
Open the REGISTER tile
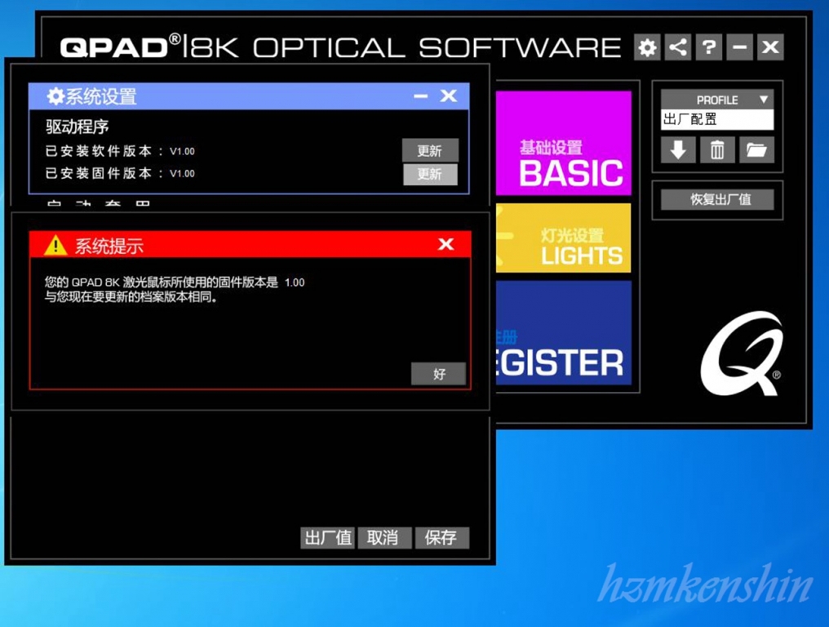[x=564, y=332]
